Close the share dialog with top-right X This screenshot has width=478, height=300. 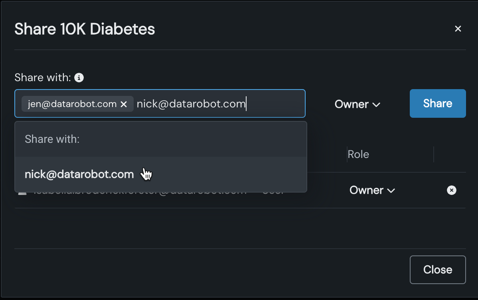coord(458,29)
